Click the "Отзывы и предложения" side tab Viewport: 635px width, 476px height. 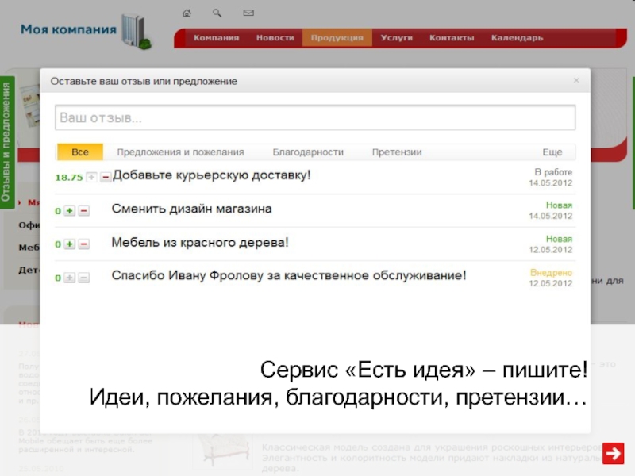click(x=7, y=142)
